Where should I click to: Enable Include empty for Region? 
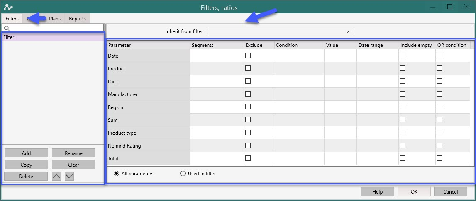(x=403, y=107)
